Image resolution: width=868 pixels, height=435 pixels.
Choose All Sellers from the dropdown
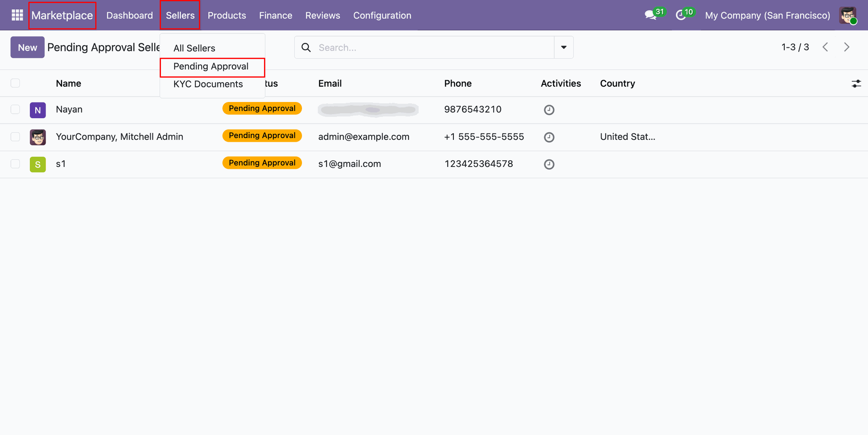(194, 48)
